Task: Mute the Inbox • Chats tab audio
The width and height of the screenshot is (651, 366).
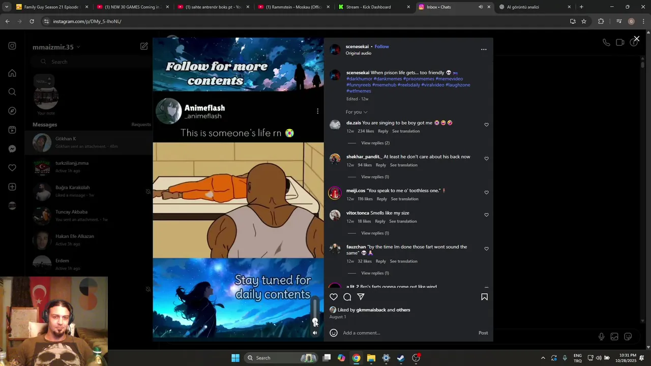Action: (x=481, y=7)
